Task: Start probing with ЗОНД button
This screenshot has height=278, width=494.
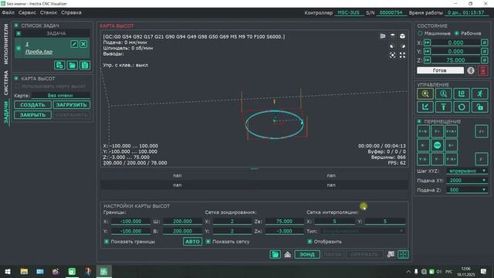Action: click(x=307, y=254)
